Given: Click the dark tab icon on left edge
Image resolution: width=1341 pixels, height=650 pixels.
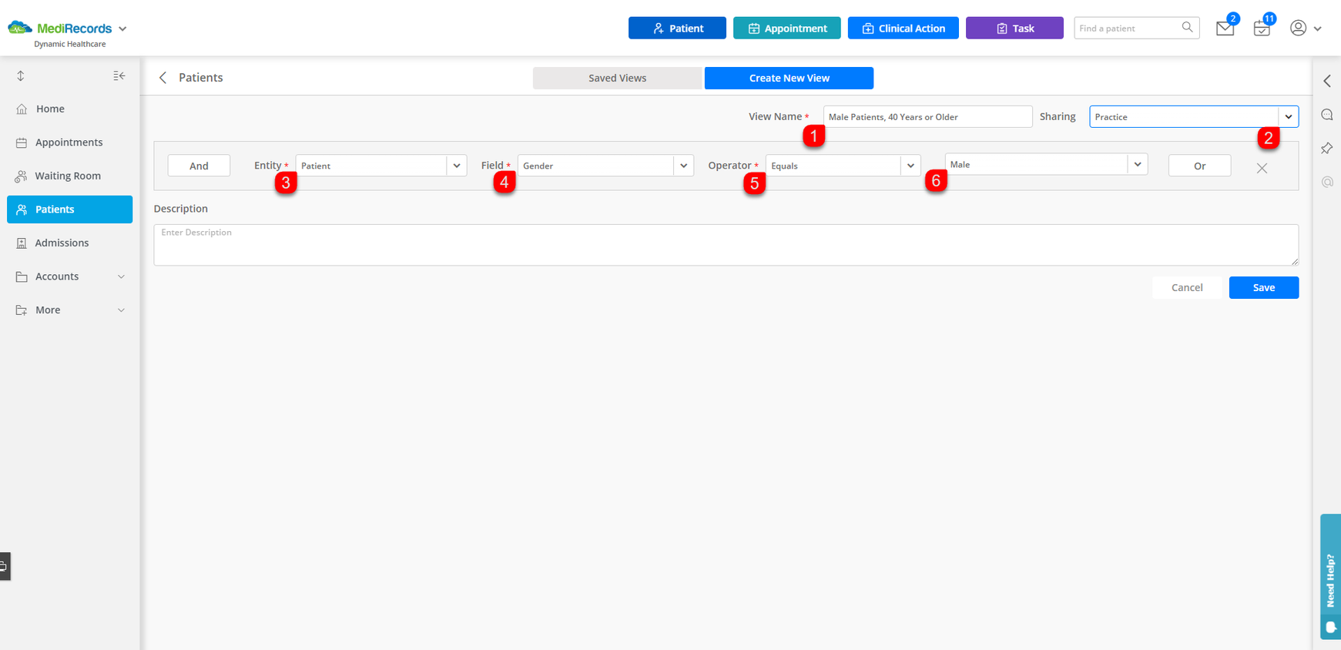Looking at the screenshot, I should click(x=5, y=566).
